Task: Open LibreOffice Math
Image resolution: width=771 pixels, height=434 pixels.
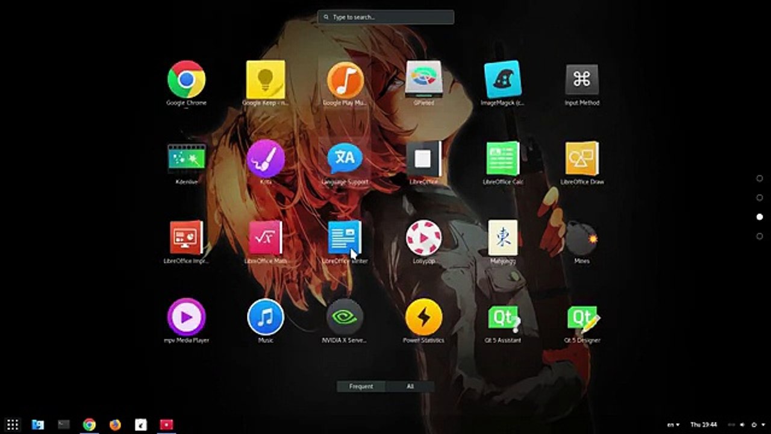Action: pyautogui.click(x=266, y=237)
